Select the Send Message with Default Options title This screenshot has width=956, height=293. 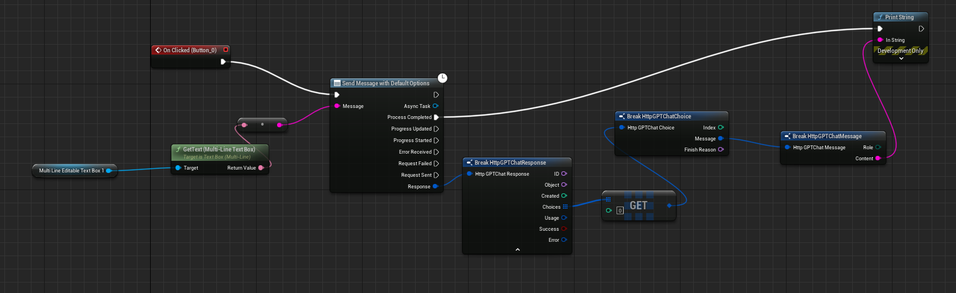385,83
